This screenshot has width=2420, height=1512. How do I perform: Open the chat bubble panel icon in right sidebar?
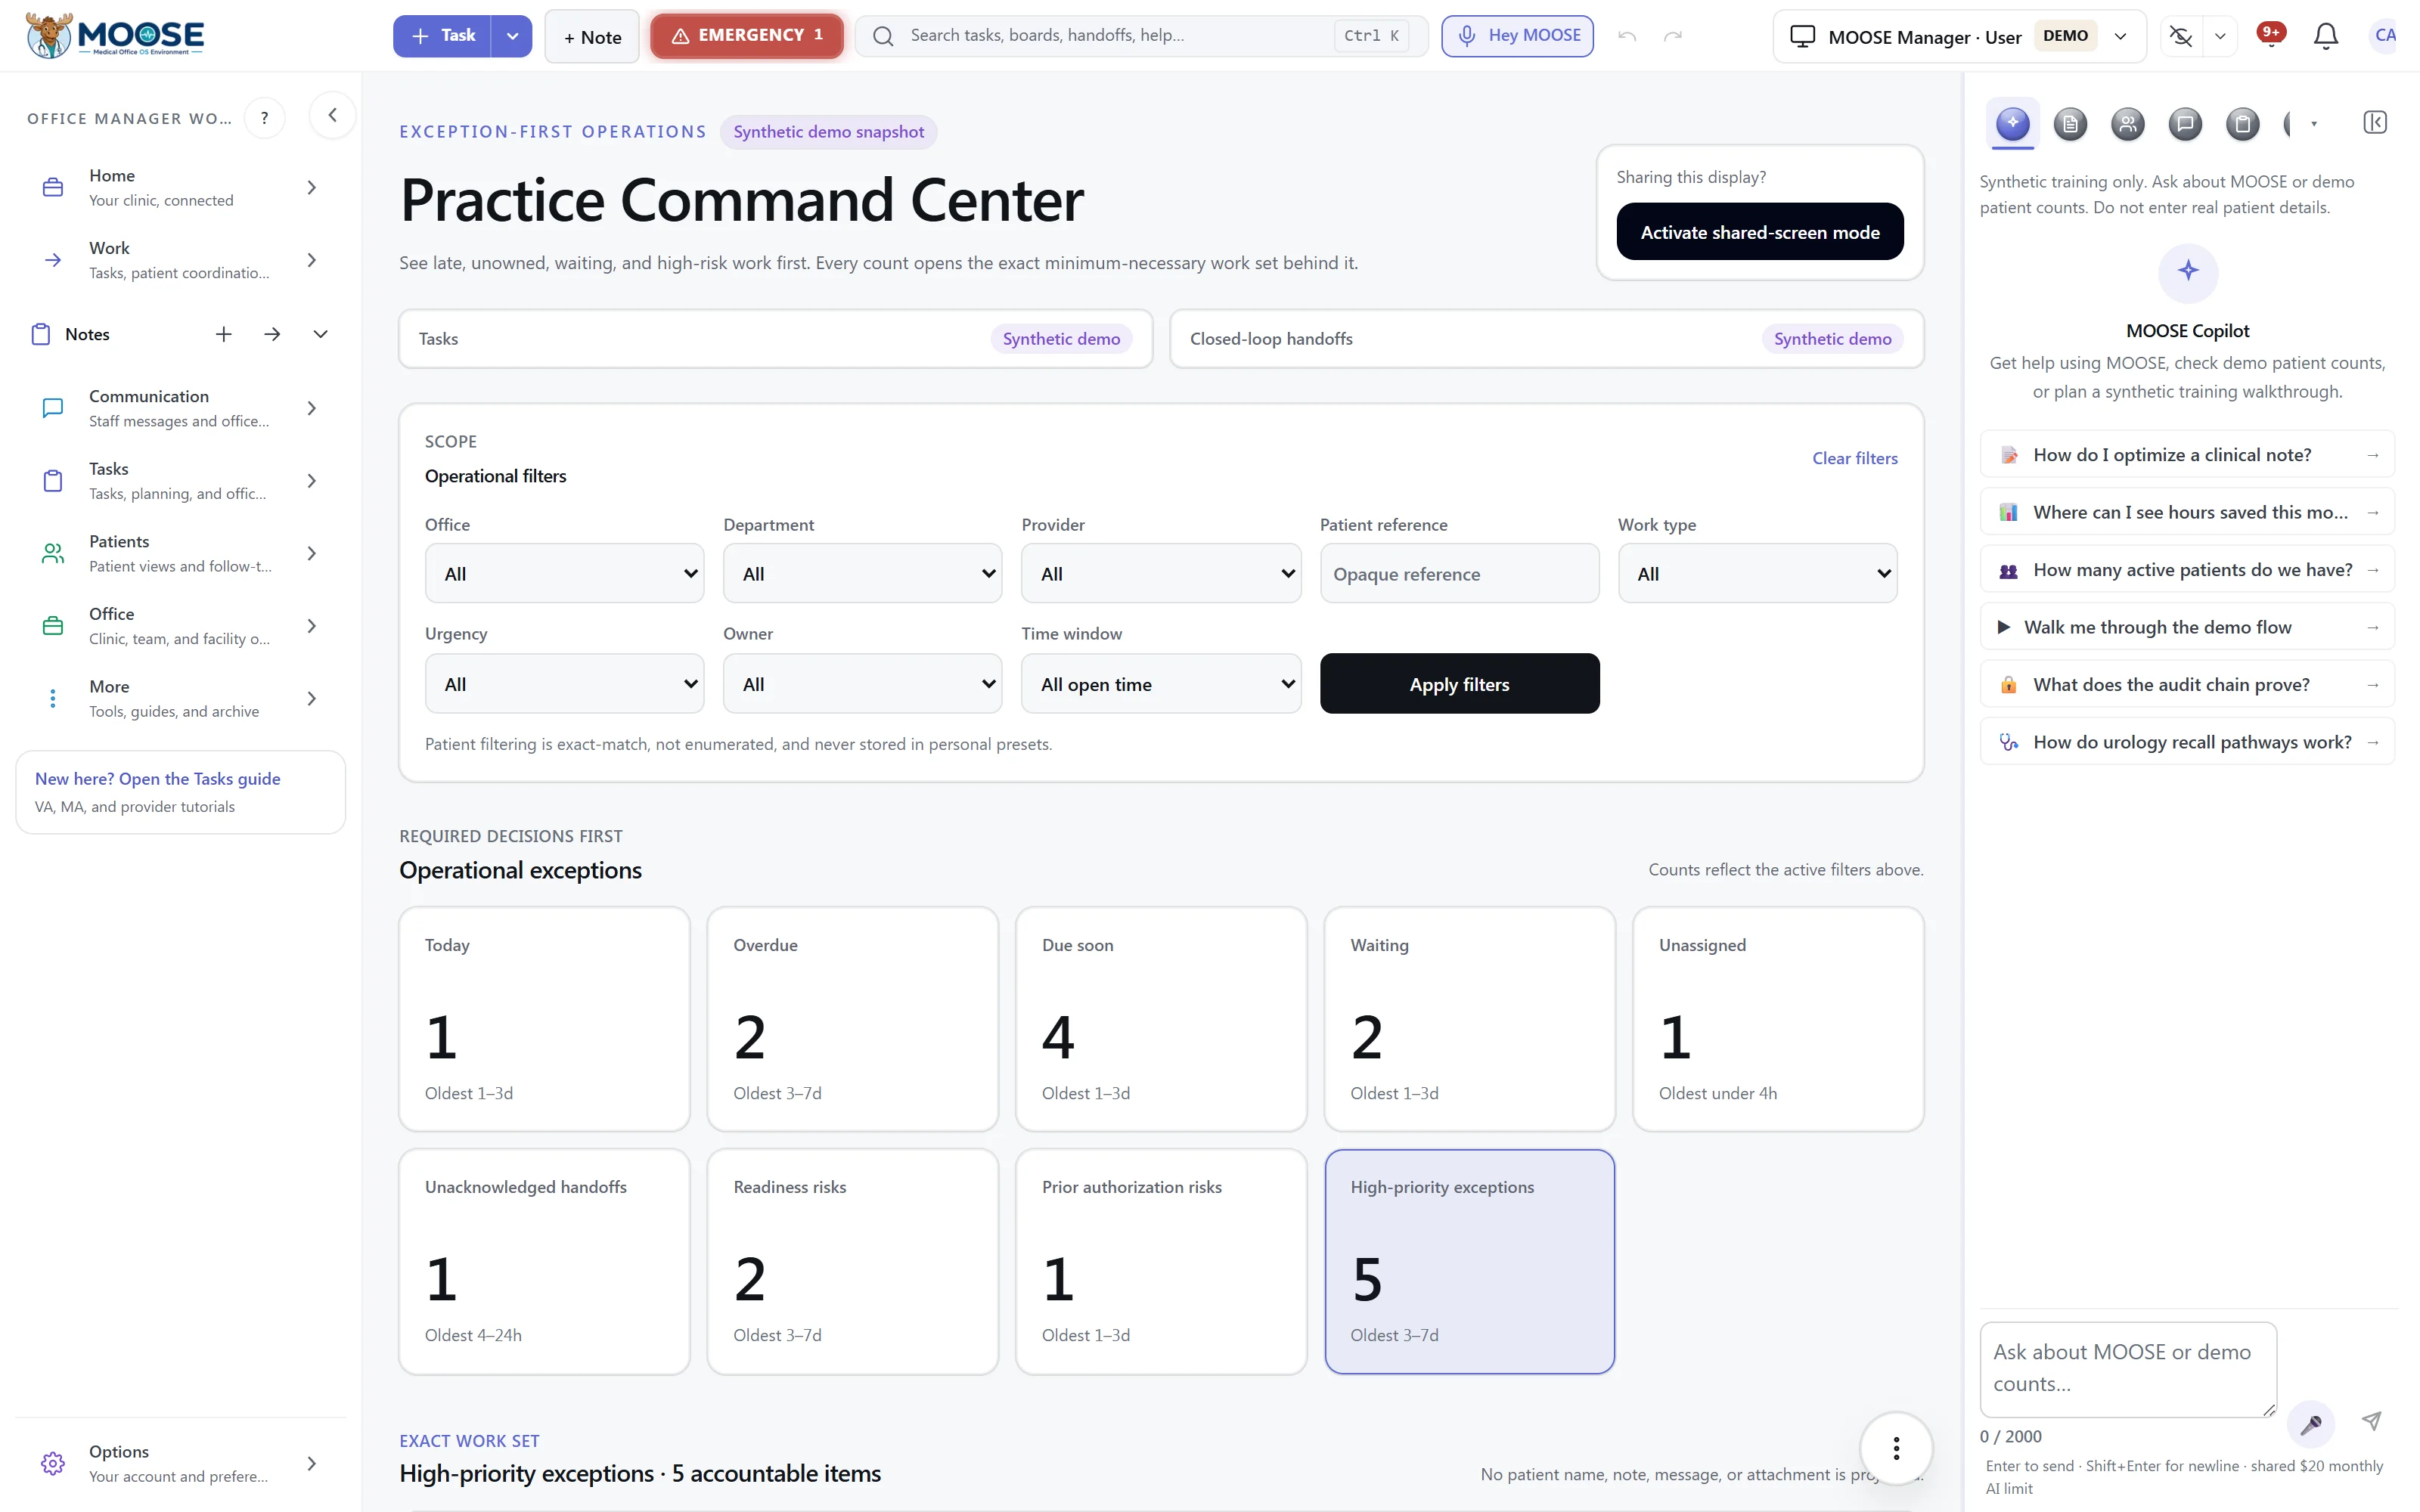coord(2185,124)
